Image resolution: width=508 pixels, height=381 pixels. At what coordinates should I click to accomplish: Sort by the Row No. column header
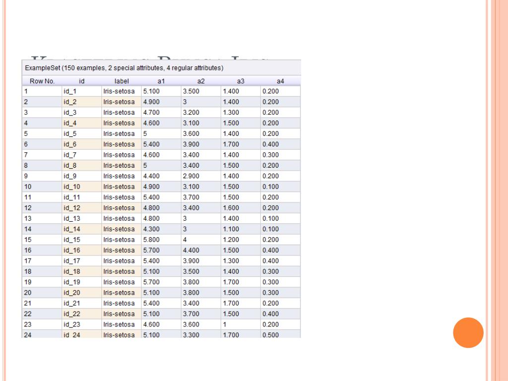coord(42,81)
